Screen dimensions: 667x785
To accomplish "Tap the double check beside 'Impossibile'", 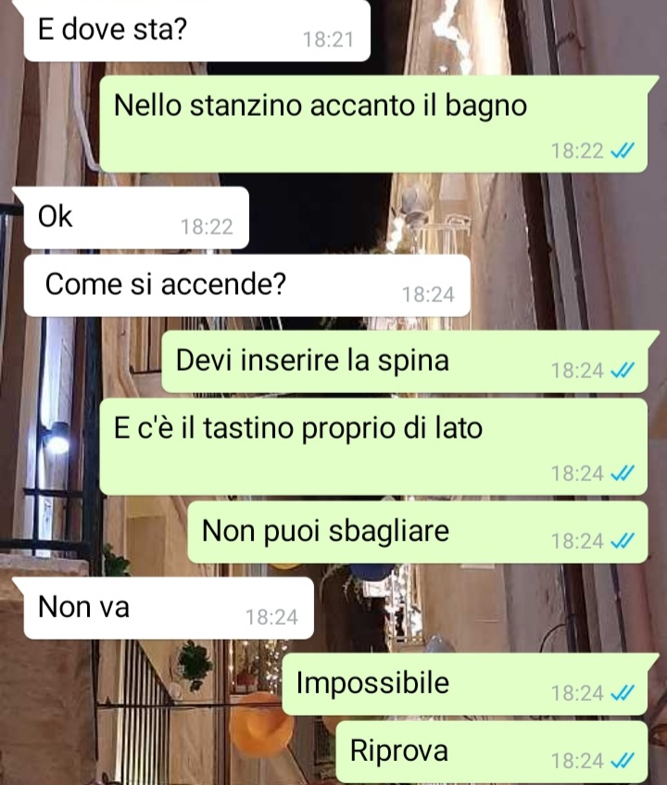I will 623,693.
